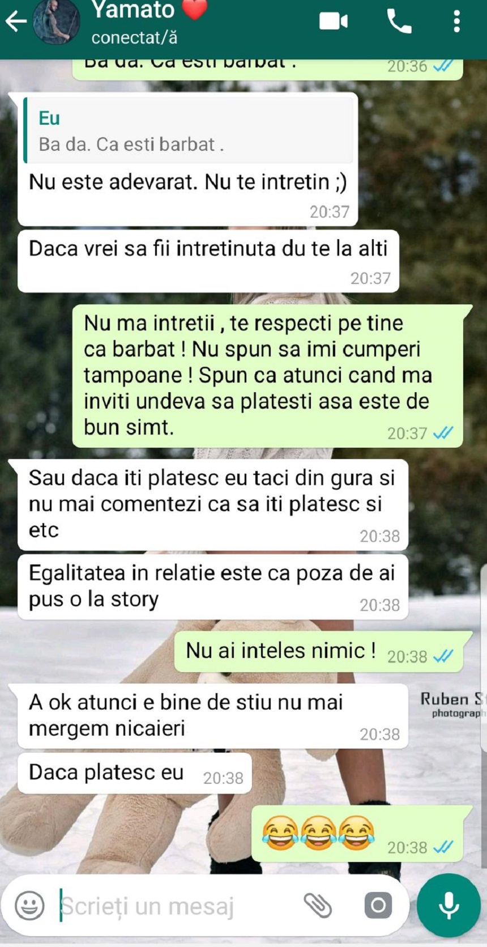
Task: Tap the microphone to record voice message
Action: [x=448, y=905]
